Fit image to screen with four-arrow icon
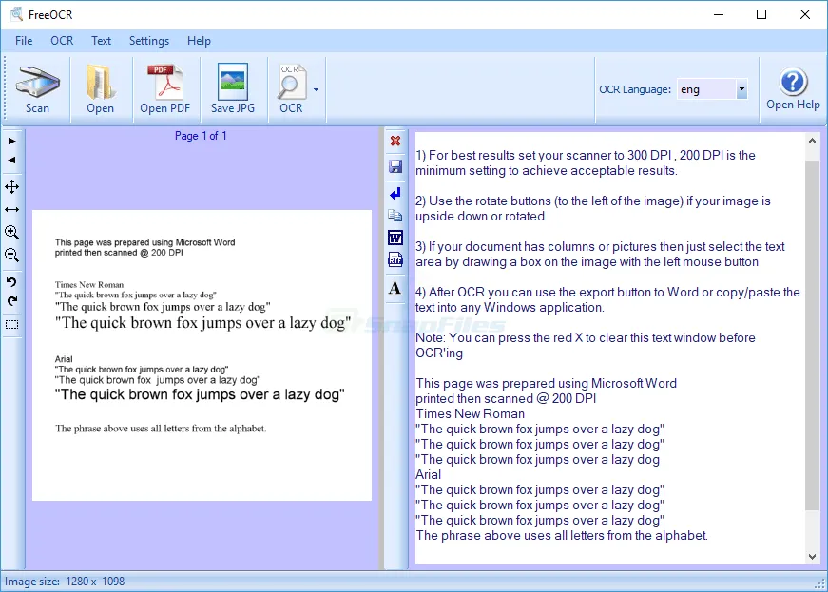This screenshot has width=828, height=592. (11, 187)
